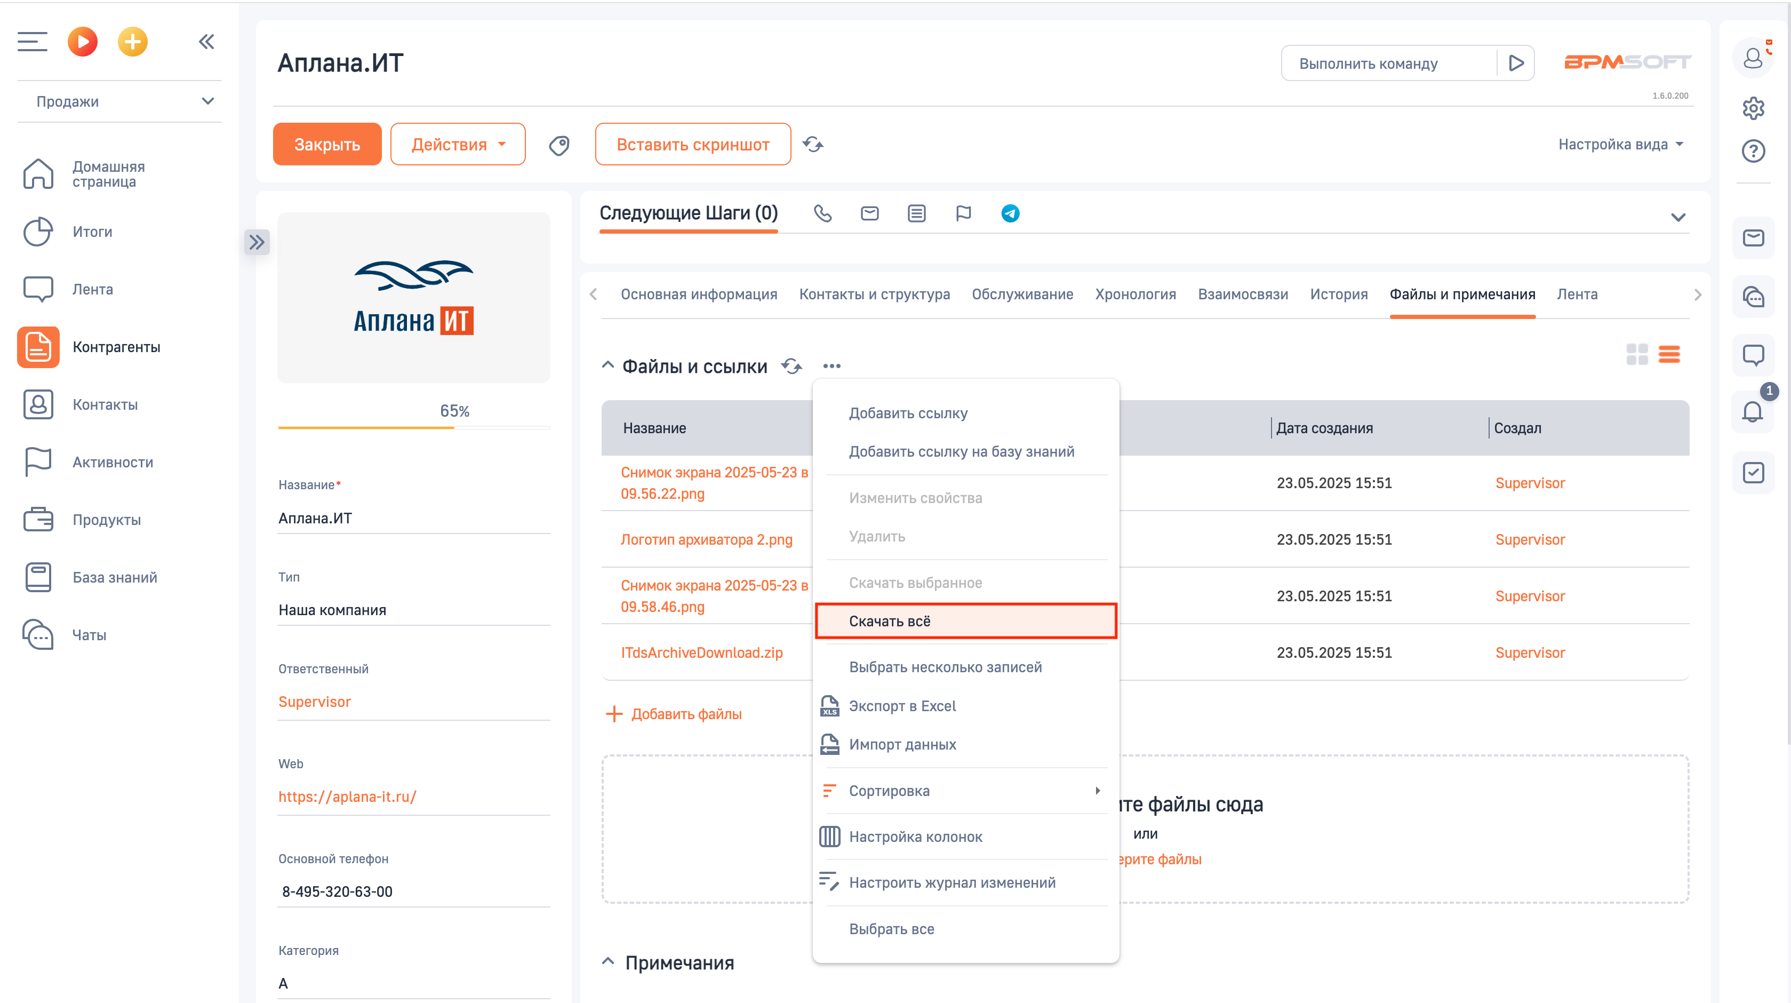1791x1003 pixels.
Task: Click the Аплана ИТ logo image
Action: tap(413, 298)
